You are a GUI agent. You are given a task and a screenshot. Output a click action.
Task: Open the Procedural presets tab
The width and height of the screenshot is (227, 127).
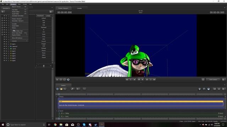pos(40,16)
